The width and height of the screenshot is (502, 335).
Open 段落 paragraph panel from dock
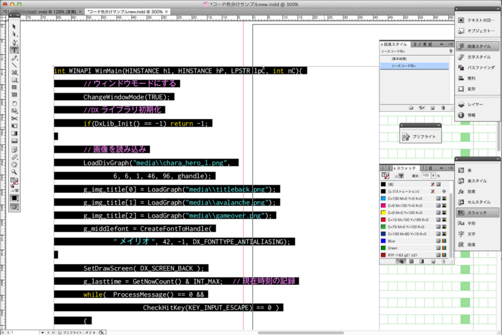click(478, 245)
